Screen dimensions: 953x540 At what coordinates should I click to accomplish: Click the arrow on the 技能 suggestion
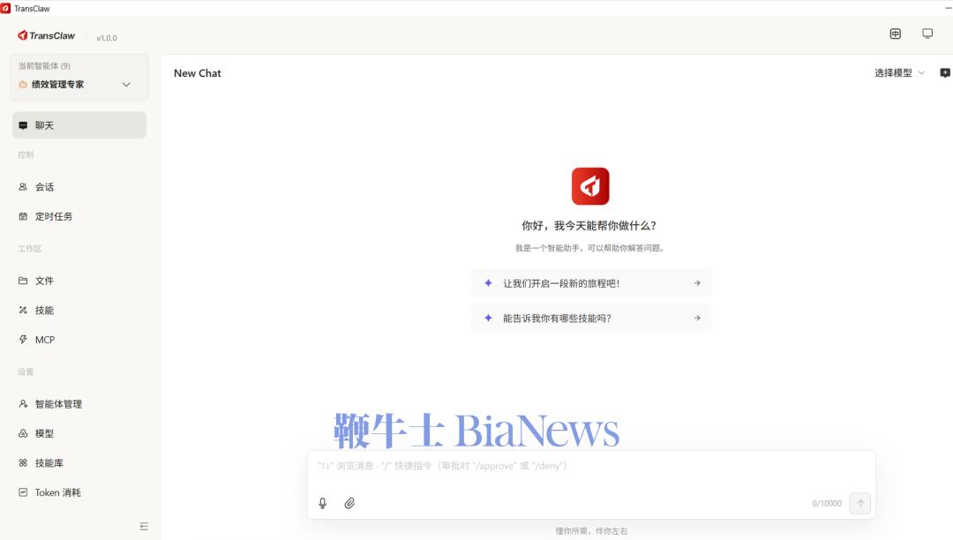coord(697,318)
